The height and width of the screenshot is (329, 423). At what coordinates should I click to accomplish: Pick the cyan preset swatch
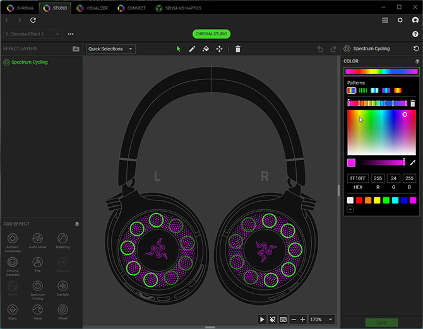pos(395,200)
